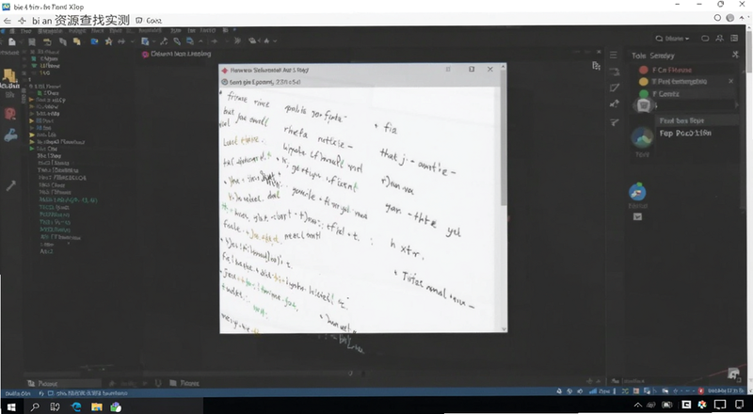Open the Windows Start menu
This screenshot has height=414, width=753.
pyautogui.click(x=10, y=407)
